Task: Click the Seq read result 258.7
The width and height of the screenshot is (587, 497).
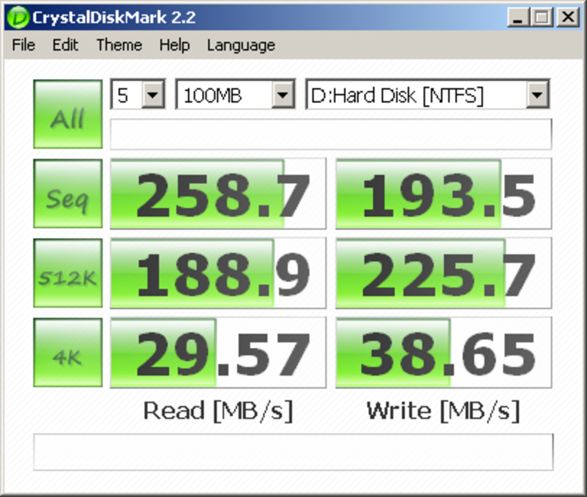Action: (218, 194)
